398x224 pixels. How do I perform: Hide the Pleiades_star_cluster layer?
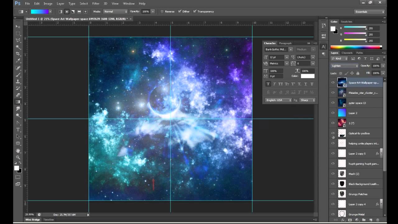pyautogui.click(x=333, y=93)
